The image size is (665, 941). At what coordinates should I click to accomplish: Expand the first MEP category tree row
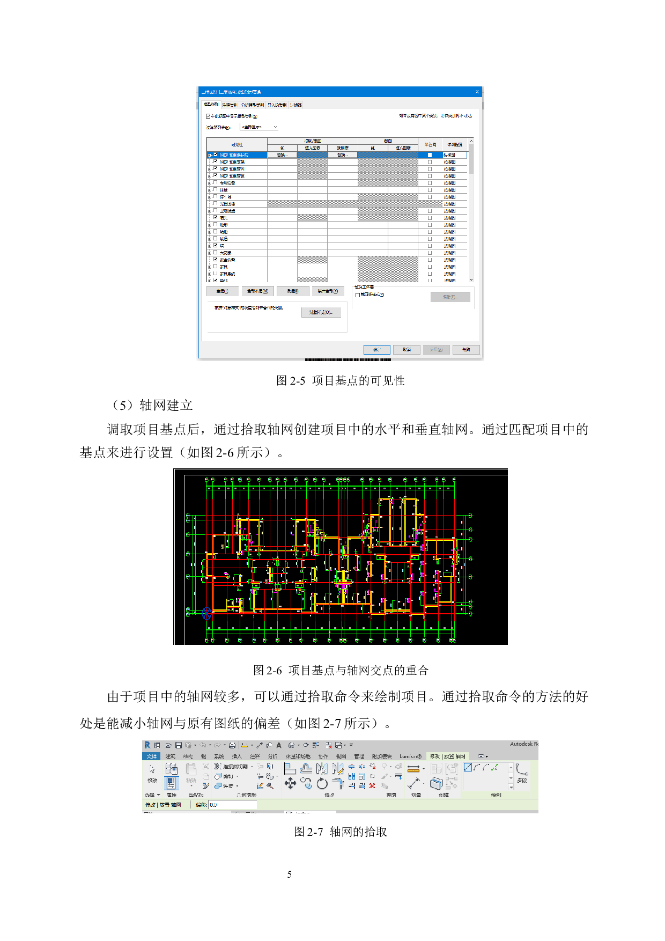pos(209,155)
